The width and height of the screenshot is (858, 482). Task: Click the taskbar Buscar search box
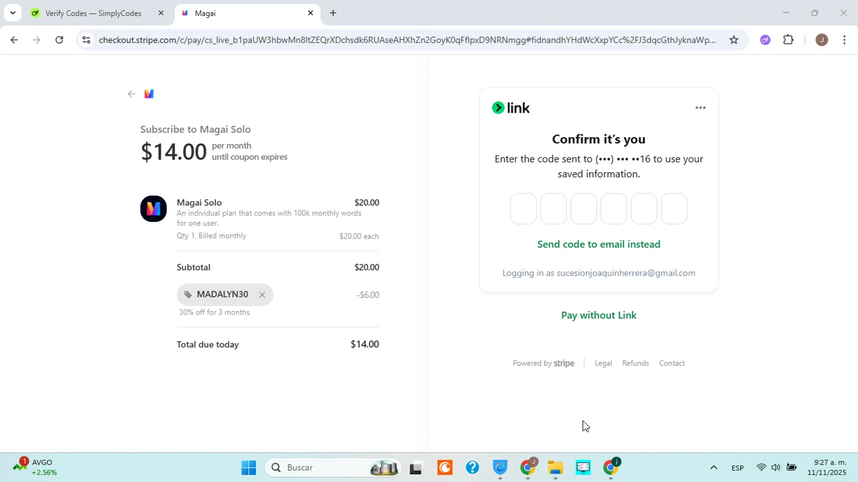pyautogui.click(x=333, y=468)
